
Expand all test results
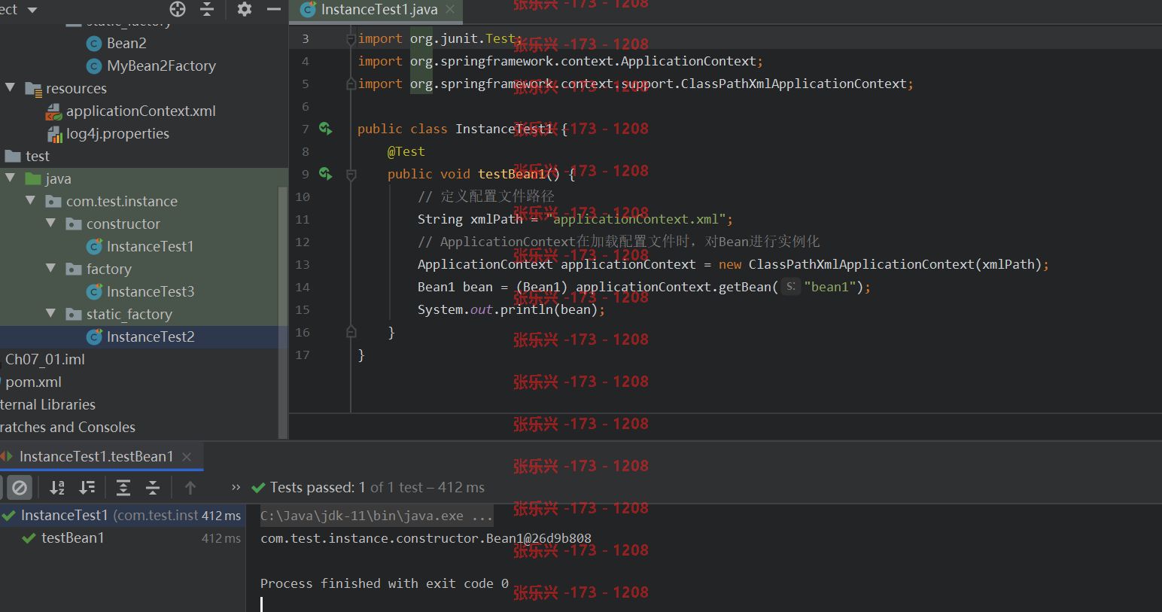(123, 488)
